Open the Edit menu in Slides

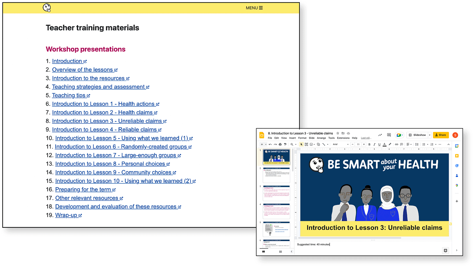[276, 138]
